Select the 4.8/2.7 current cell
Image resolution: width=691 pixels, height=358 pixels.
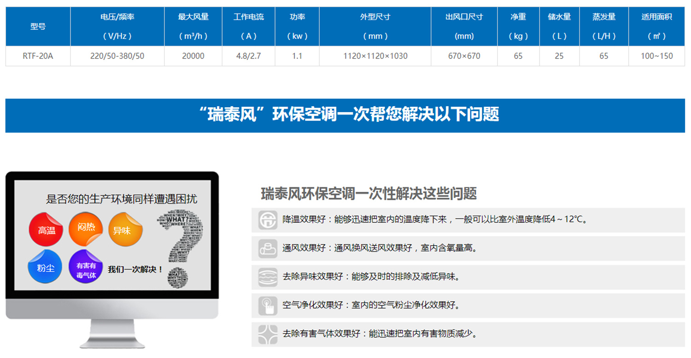click(249, 56)
